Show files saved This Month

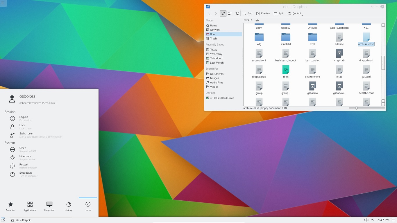click(x=223, y=58)
